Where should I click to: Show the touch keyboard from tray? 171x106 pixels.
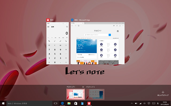click(x=154, y=103)
